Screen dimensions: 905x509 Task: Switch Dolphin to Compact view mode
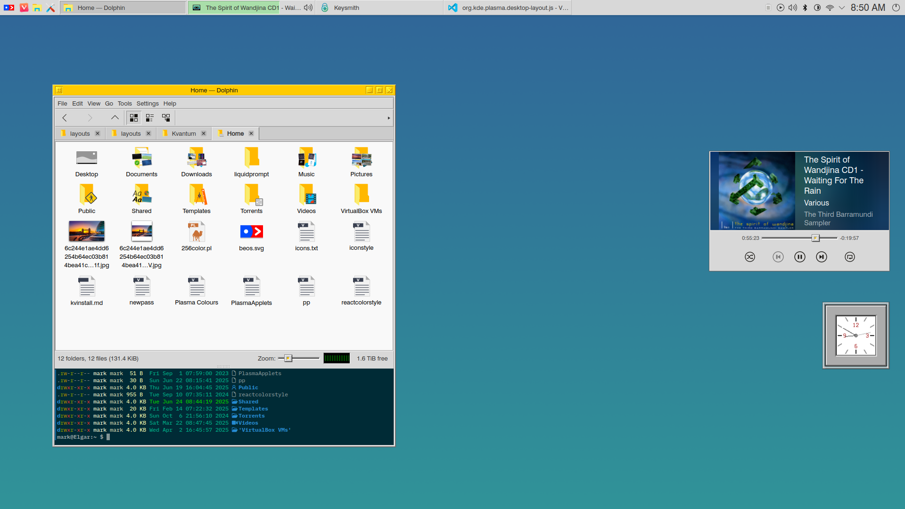(x=150, y=118)
